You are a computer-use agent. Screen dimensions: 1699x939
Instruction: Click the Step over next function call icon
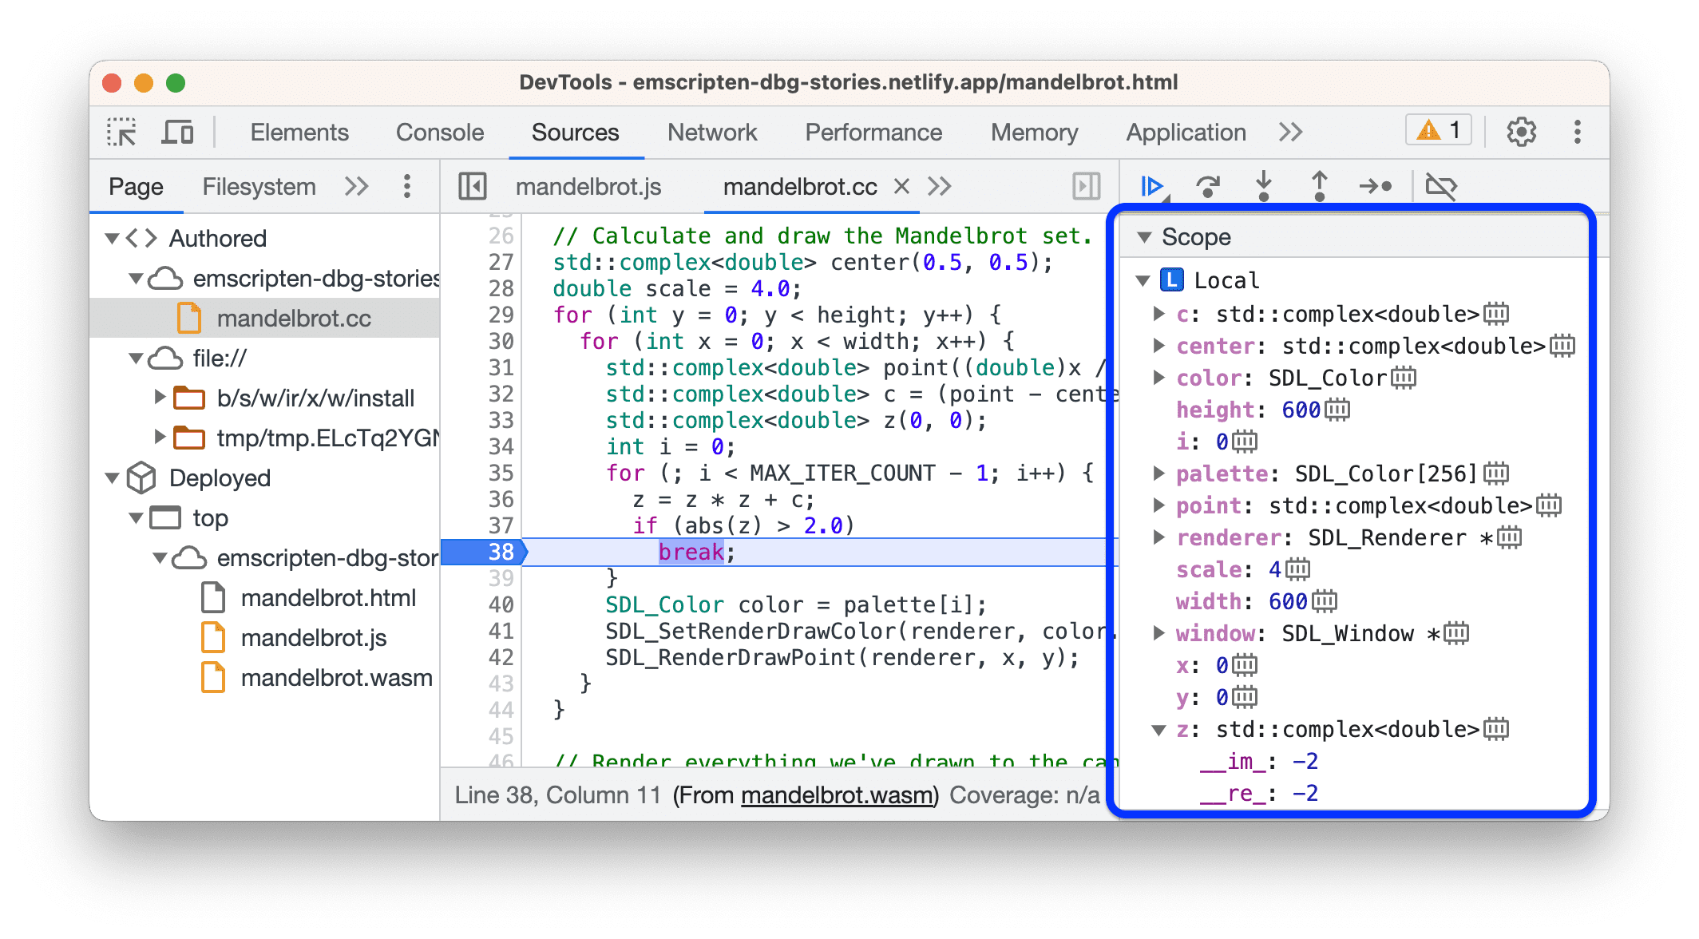click(x=1203, y=185)
